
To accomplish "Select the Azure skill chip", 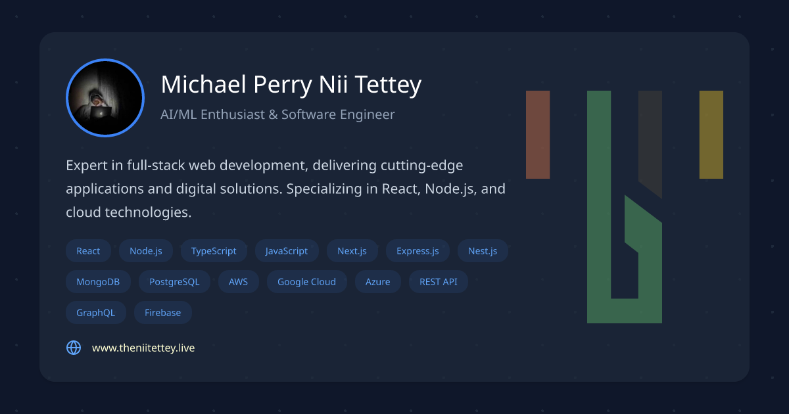I will 377,282.
